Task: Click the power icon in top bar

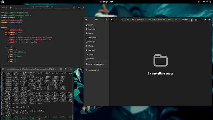Action: [210, 2]
